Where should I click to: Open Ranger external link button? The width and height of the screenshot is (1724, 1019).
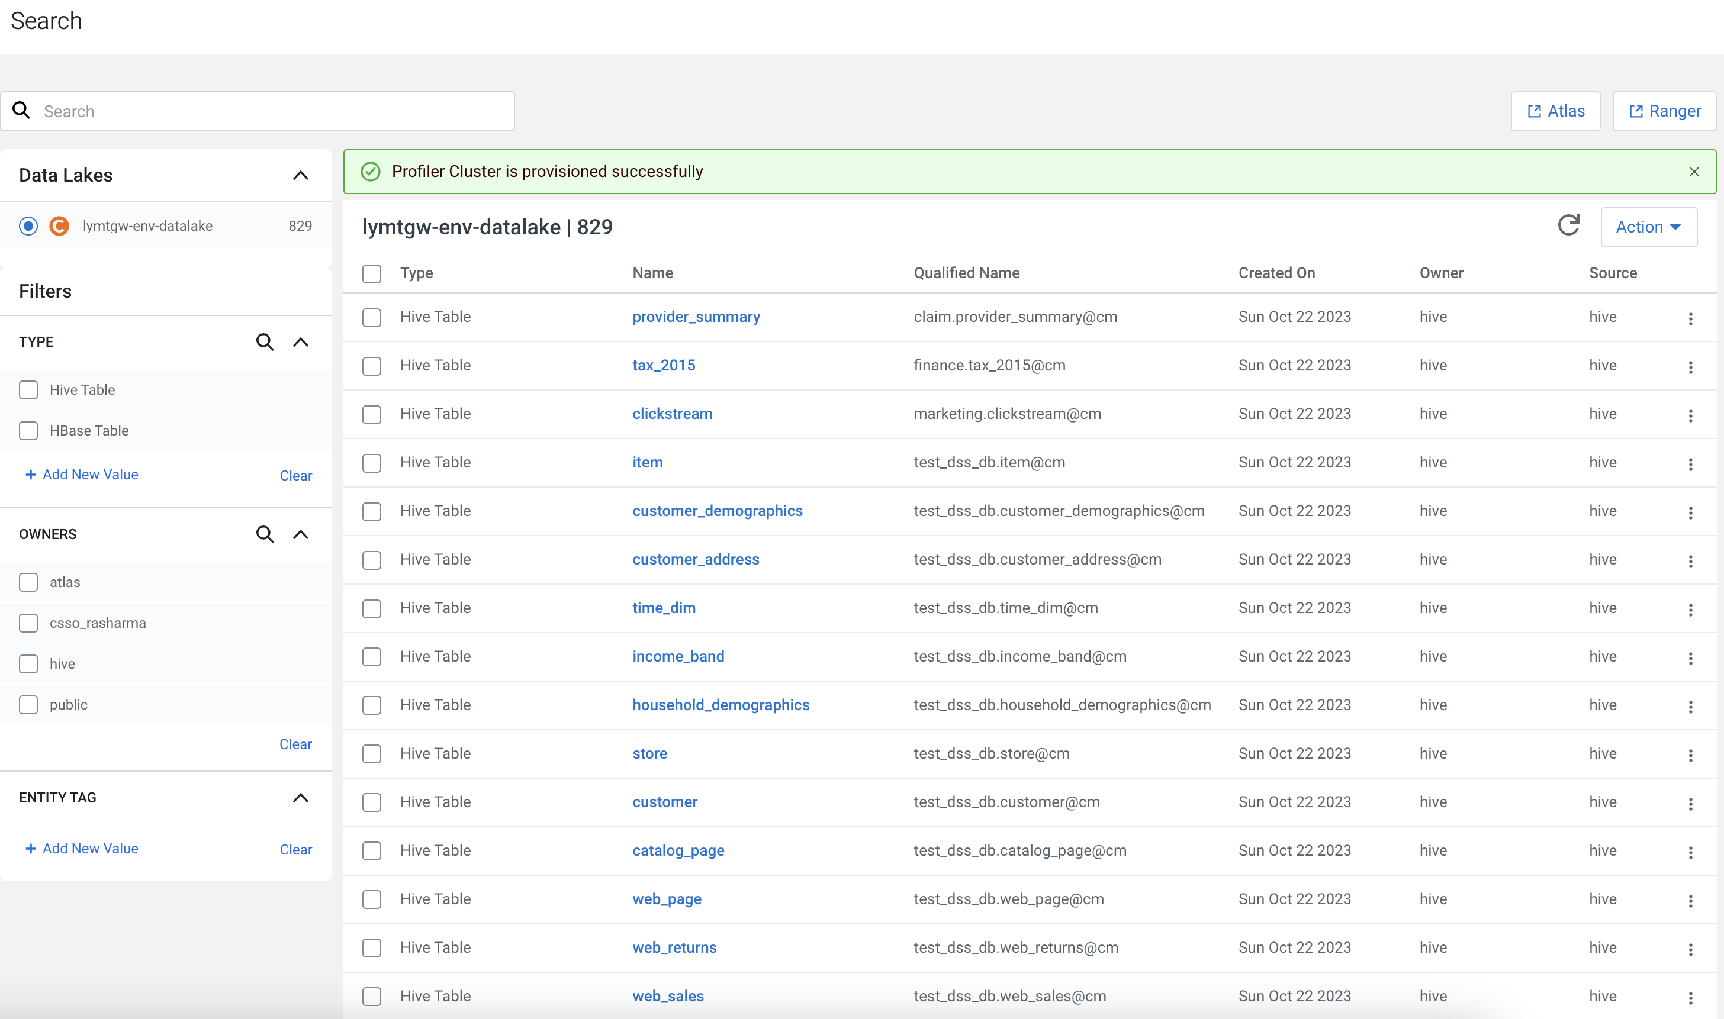pyautogui.click(x=1664, y=111)
